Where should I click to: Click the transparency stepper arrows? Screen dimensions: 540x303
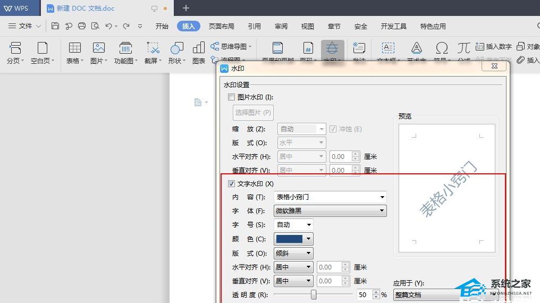click(376, 294)
